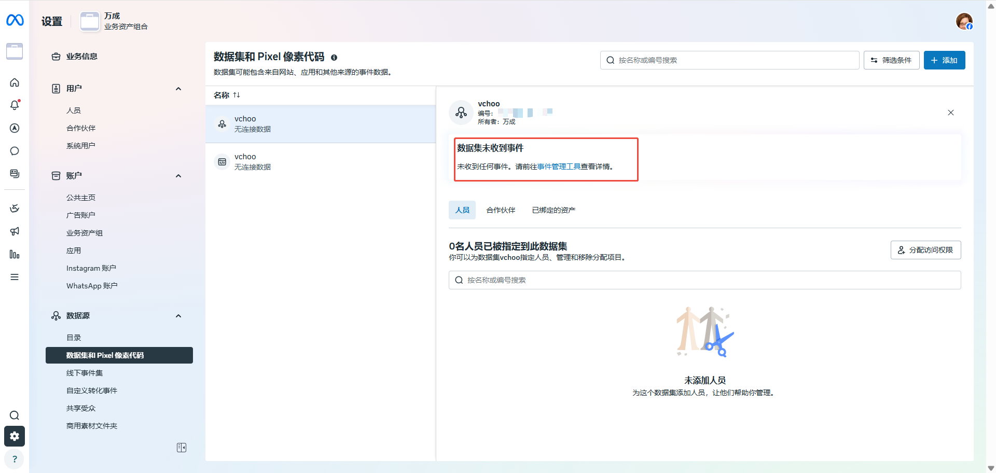This screenshot has height=473, width=996.
Task: Click the megaphone ads icon
Action: tap(15, 231)
